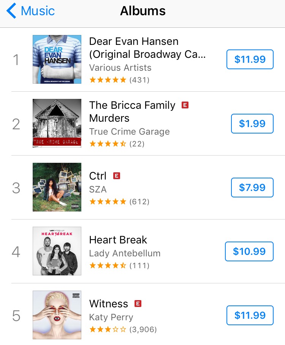
Task: Tap explicit badge beside The Bricca Family
Action: tap(185, 105)
